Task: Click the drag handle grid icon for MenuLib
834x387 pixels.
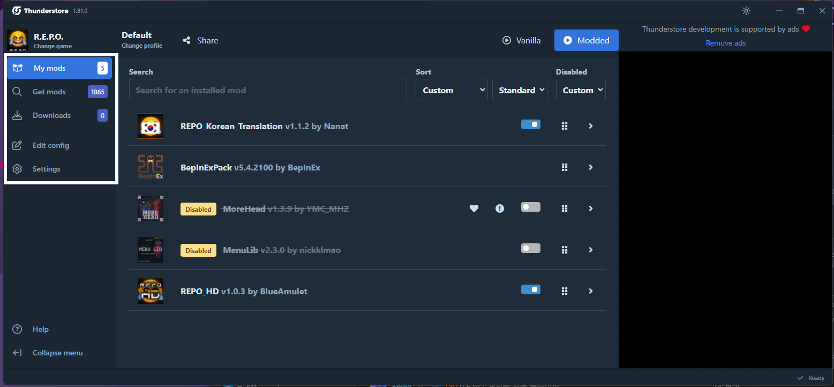Action: pyautogui.click(x=565, y=250)
